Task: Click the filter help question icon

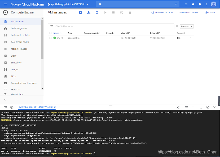Action: (x=177, y=26)
